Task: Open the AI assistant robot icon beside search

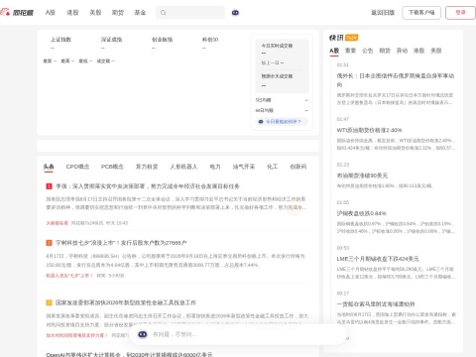Action: point(235,13)
